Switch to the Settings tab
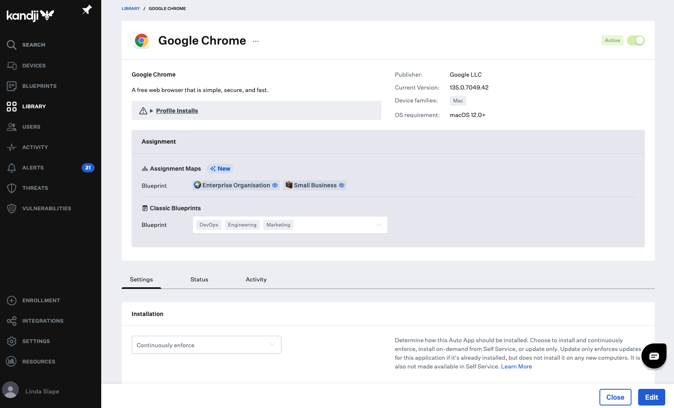This screenshot has width=674, height=408. [141, 279]
